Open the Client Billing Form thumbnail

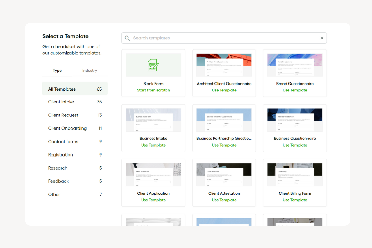pyautogui.click(x=295, y=175)
